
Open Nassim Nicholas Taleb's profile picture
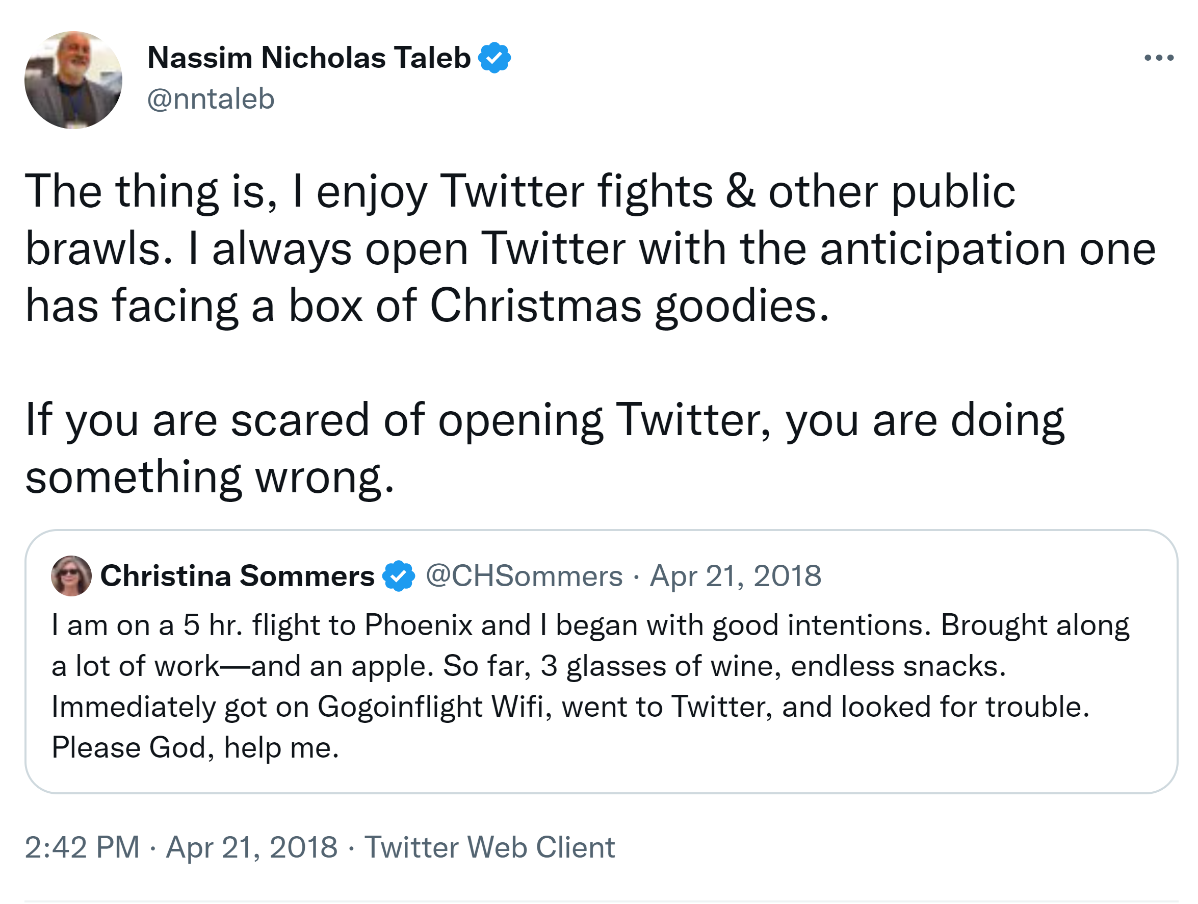pyautogui.click(x=73, y=80)
